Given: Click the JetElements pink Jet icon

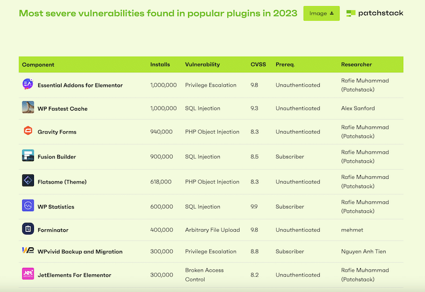Looking at the screenshot, I should tap(28, 273).
